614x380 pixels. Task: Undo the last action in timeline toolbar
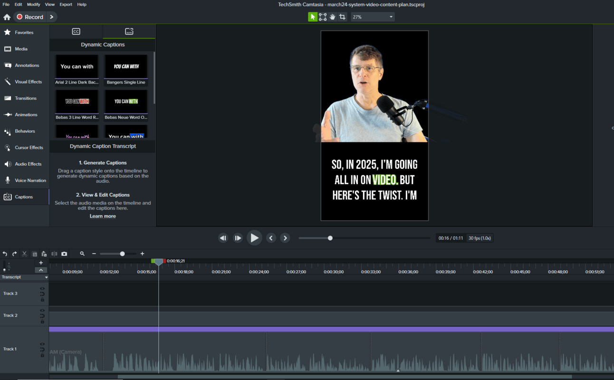tap(5, 254)
